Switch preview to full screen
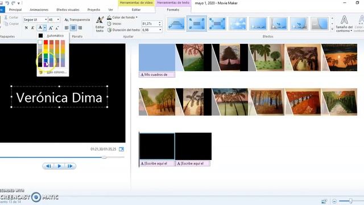The width and height of the screenshot is (364, 205). point(121,149)
